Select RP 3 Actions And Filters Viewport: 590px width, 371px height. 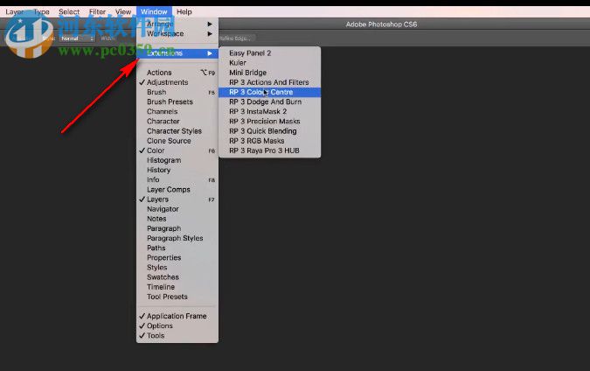click(270, 82)
